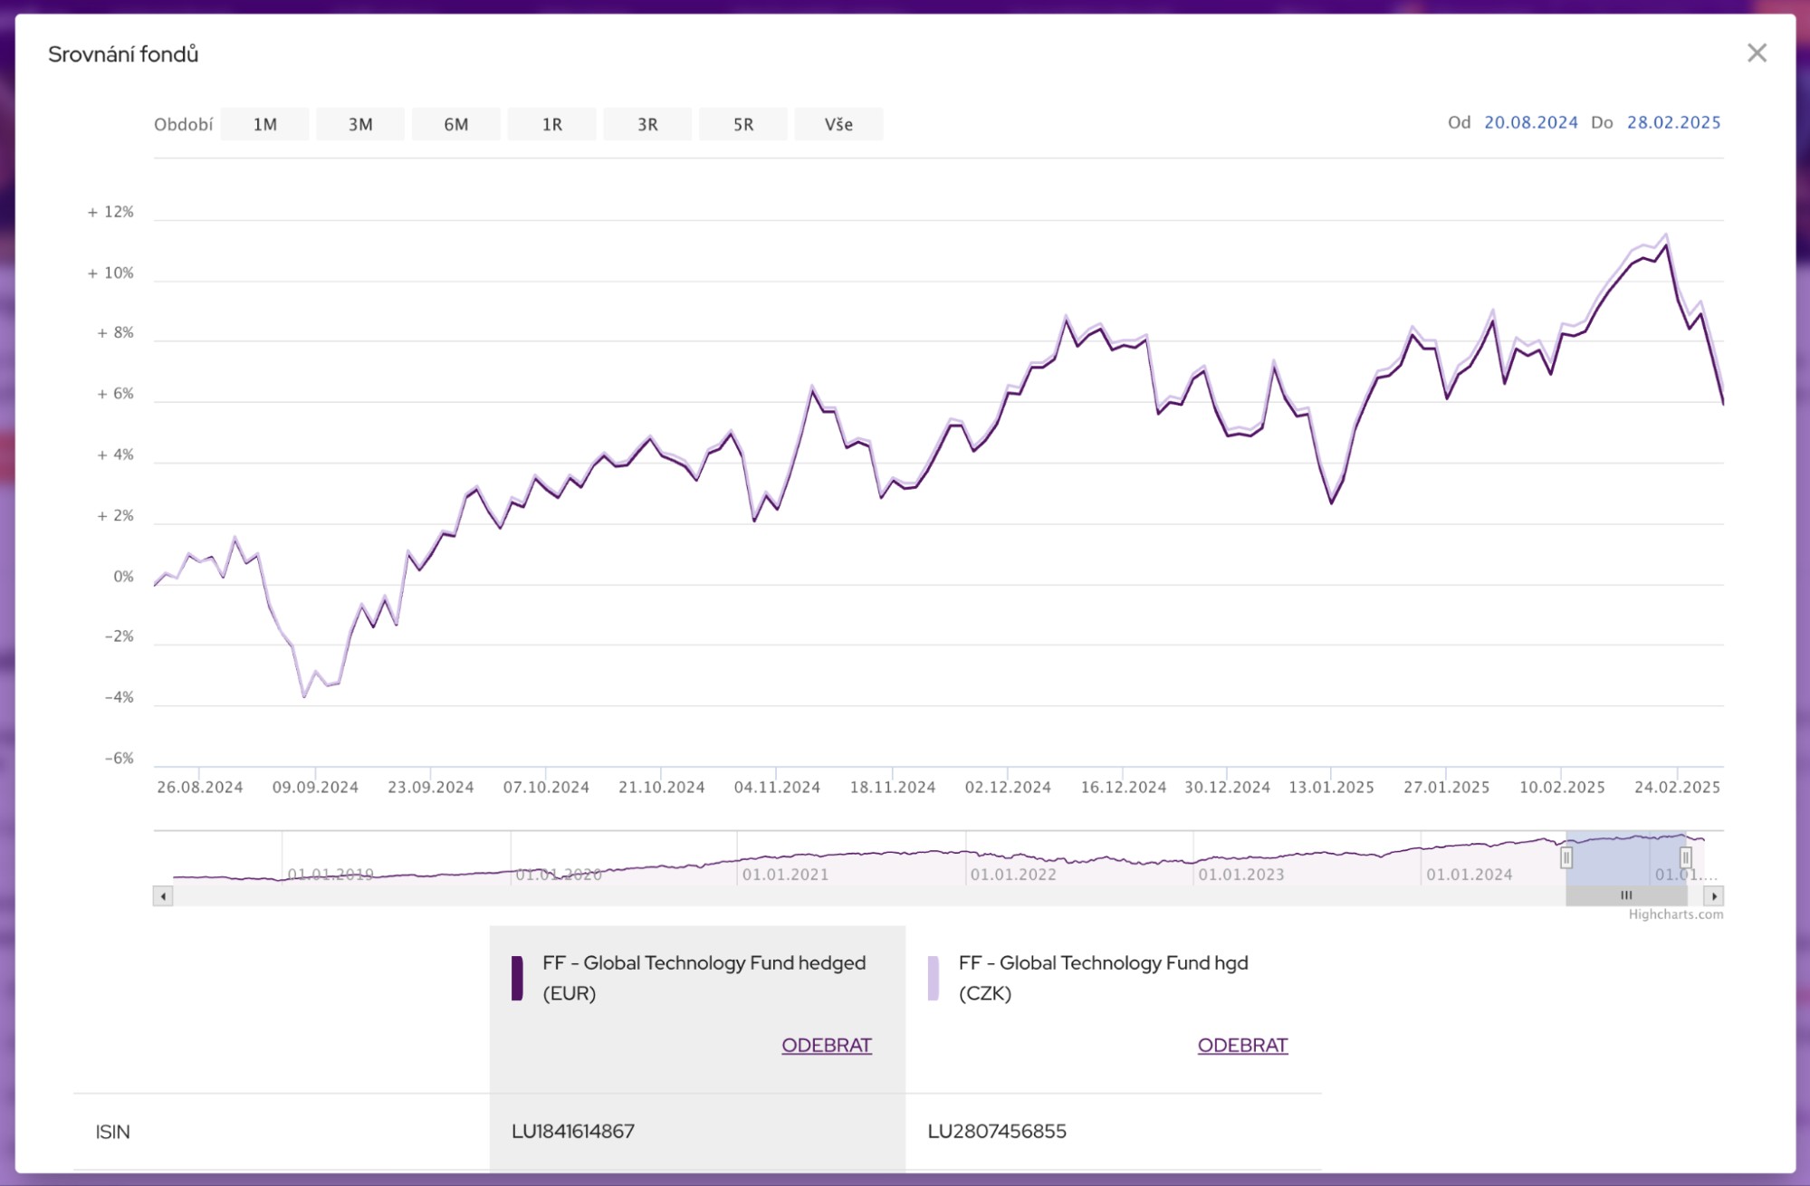Select the 5R period button
This screenshot has width=1810, height=1186.
[743, 124]
